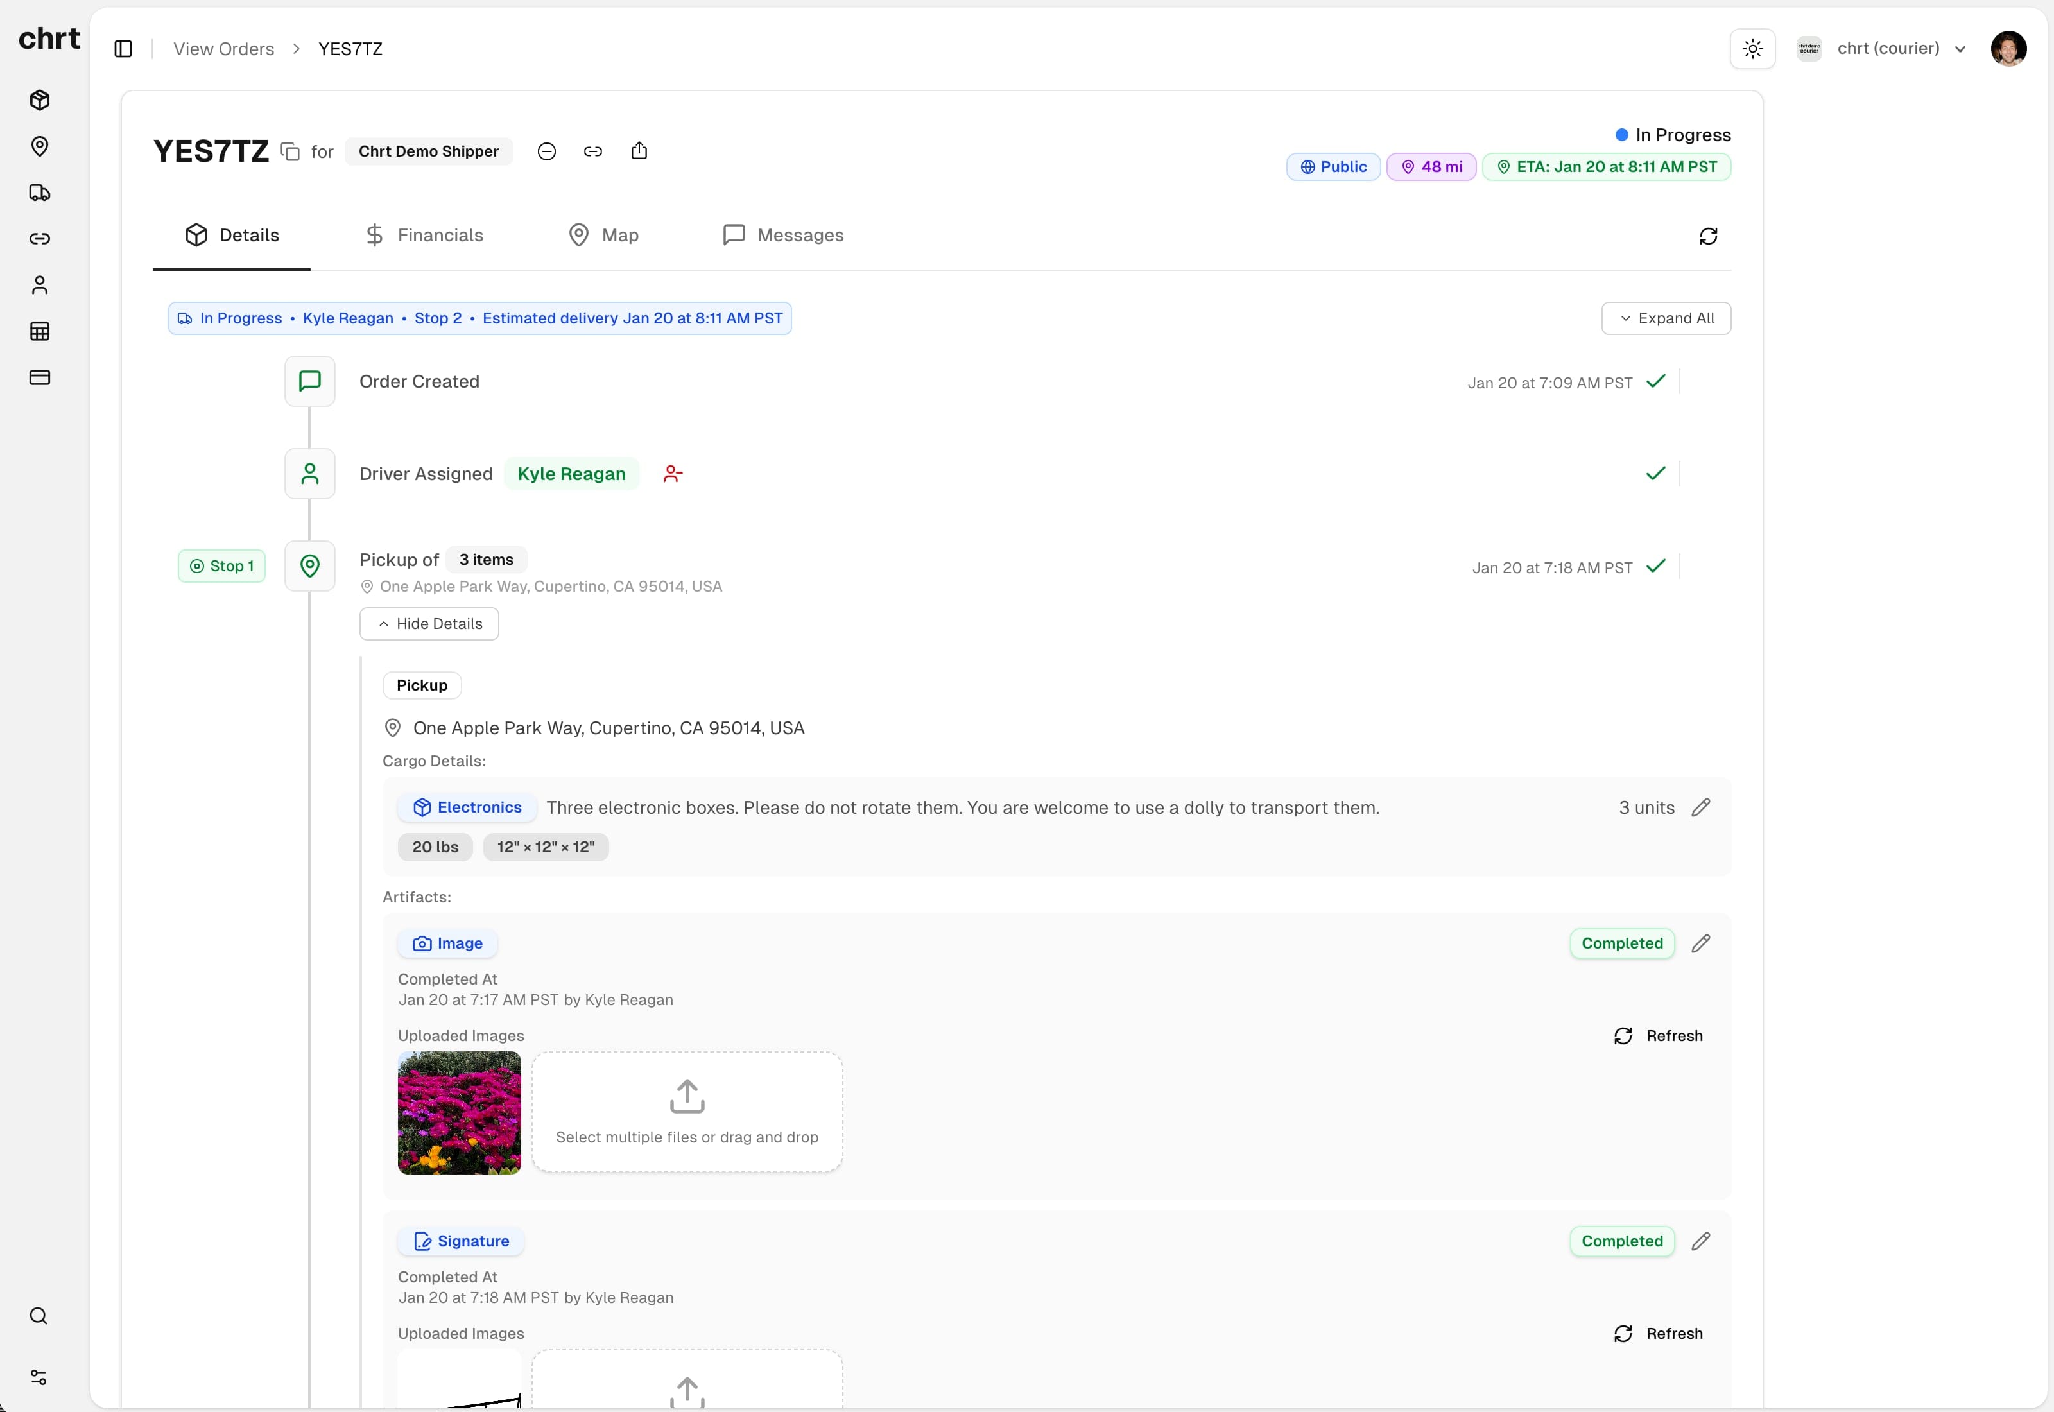Switch to the Financials tab
Viewport: 2054px width, 1412px height.
click(x=424, y=234)
